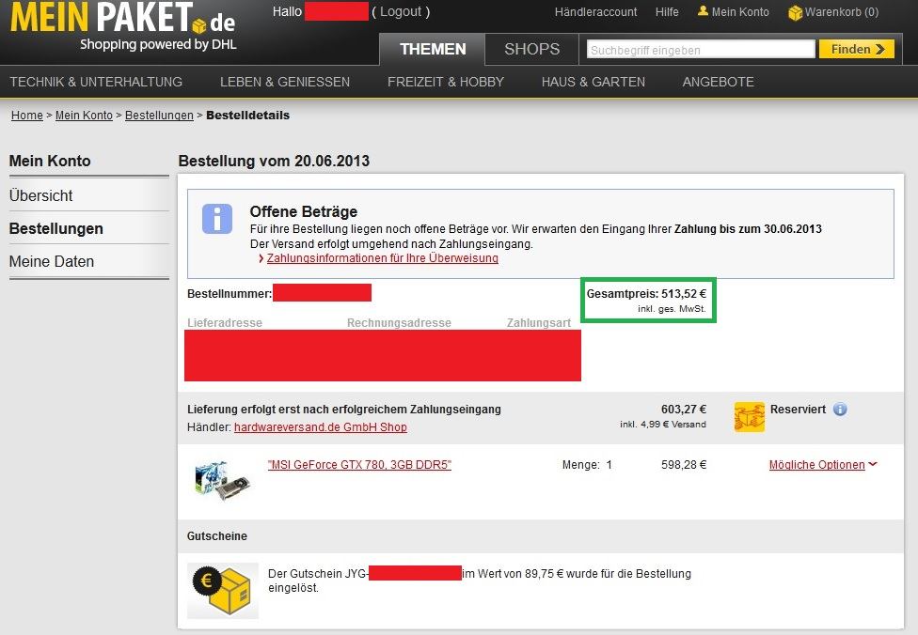Switch to the SHOPS tab
Image resolution: width=918 pixels, height=635 pixels.
click(531, 49)
